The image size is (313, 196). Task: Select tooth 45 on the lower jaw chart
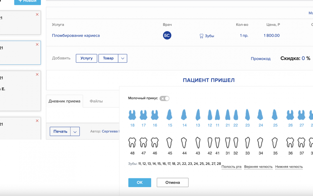[170, 142]
